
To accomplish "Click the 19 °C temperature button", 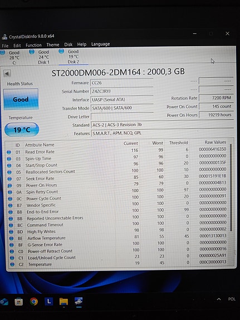I will point(22,130).
